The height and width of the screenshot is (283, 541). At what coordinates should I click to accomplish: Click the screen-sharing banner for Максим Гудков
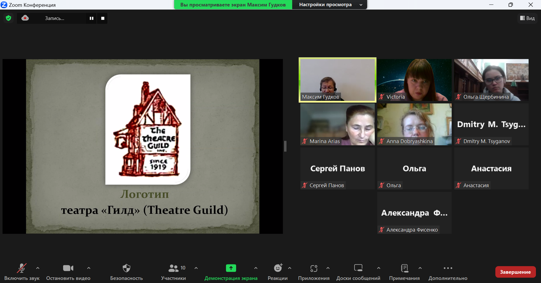coord(233,5)
